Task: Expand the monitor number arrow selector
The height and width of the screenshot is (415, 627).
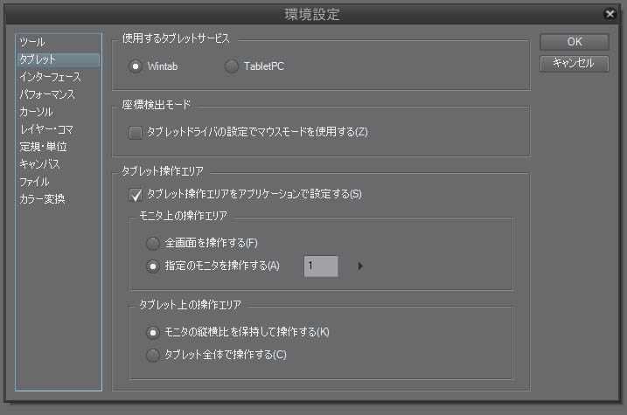Action: coord(360,266)
